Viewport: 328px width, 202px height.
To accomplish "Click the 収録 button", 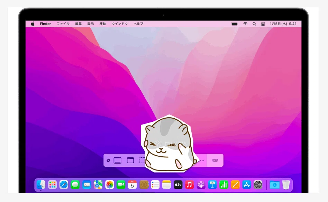I will coord(215,160).
